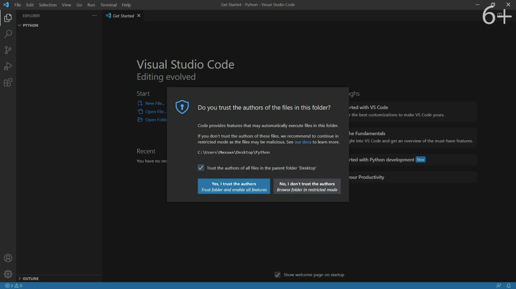
Task: Minimize the VS Code window
Action: click(477, 5)
